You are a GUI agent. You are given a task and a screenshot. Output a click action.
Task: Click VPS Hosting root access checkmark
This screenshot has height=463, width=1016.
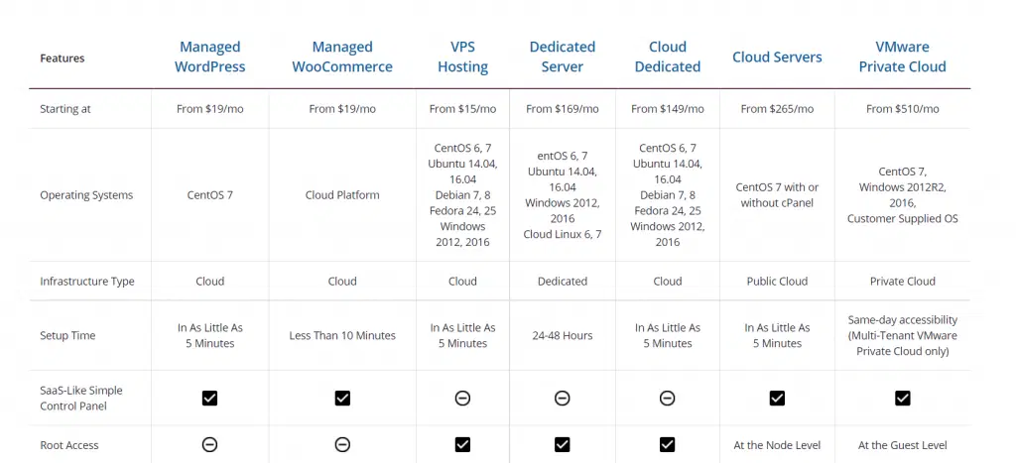click(x=462, y=444)
